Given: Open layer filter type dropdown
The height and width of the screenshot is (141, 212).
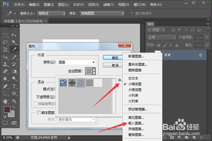Looking at the screenshot, I should [x=156, y=30].
